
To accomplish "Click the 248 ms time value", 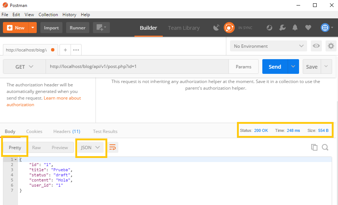I will [293, 130].
